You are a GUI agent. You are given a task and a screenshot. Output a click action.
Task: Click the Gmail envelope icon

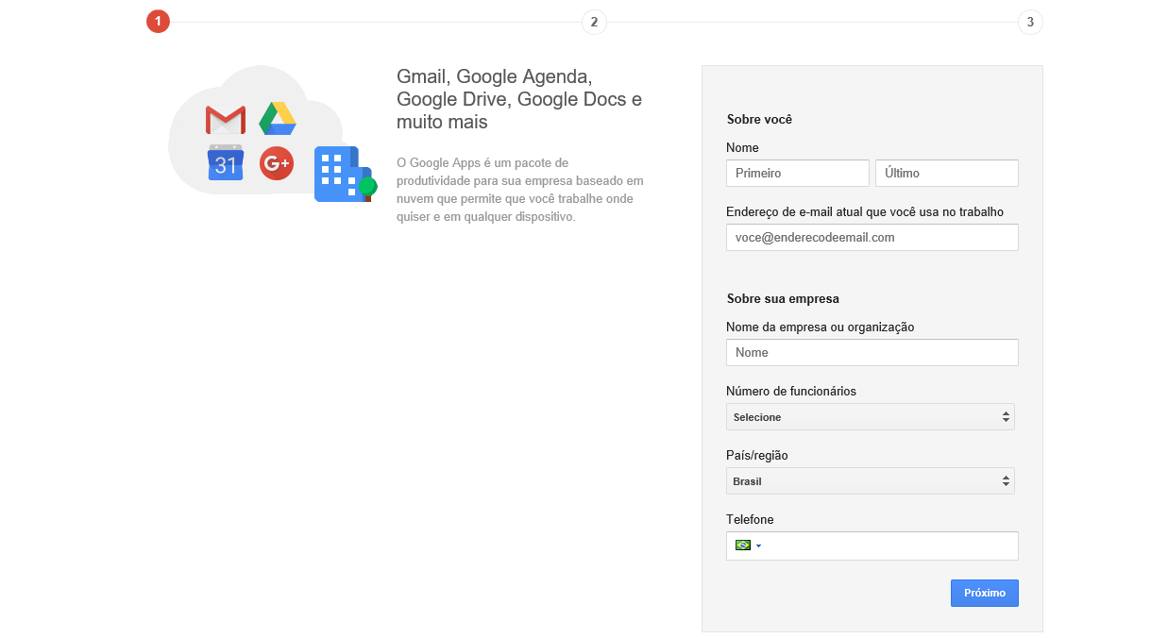point(225,120)
